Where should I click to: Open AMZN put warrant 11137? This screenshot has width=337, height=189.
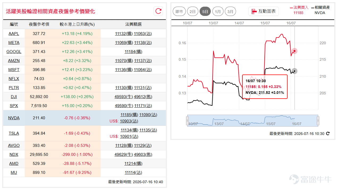click(x=143, y=61)
